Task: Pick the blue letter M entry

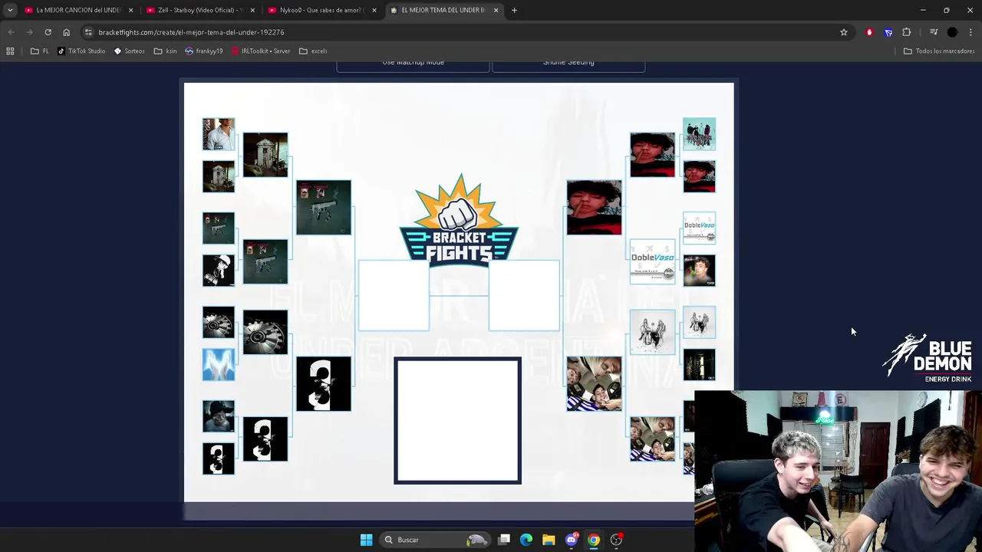Action: (219, 364)
